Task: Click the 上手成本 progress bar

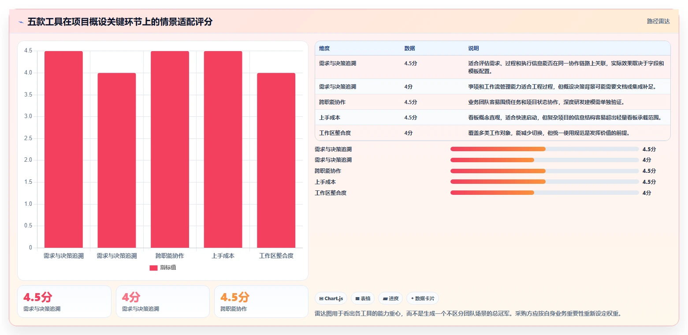Action: pos(545,182)
